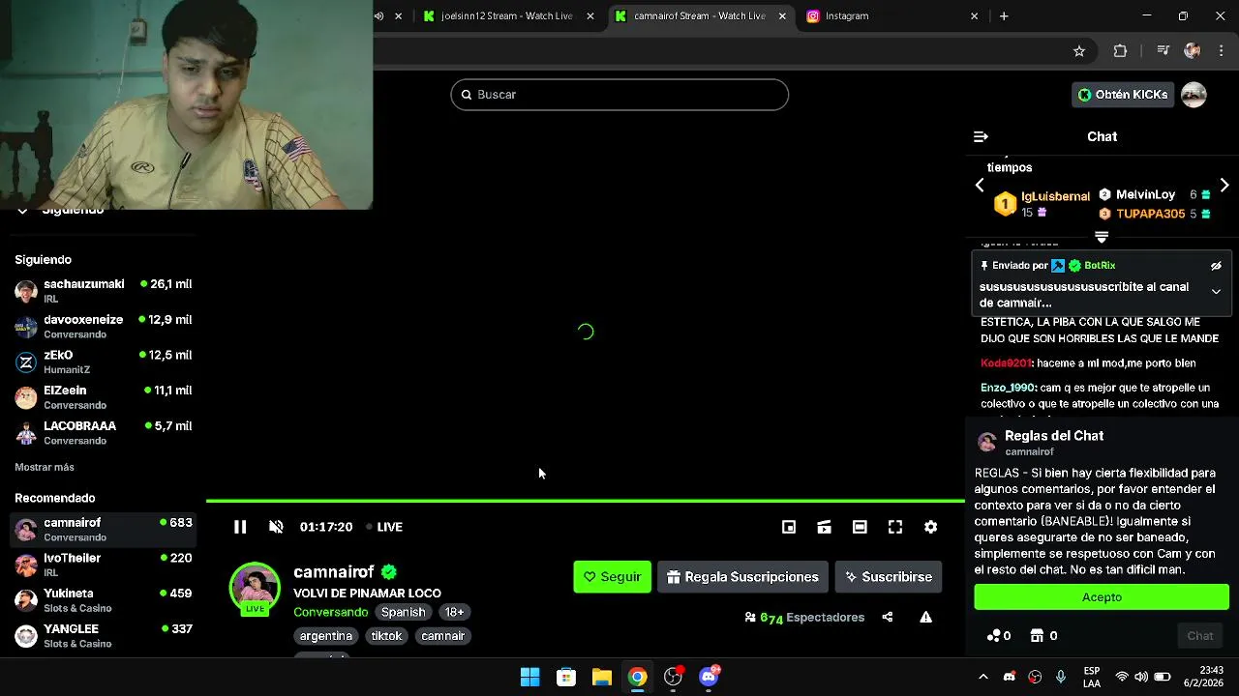The height and width of the screenshot is (696, 1239).
Task: Show next gifters leaderboard page
Action: pyautogui.click(x=1224, y=185)
